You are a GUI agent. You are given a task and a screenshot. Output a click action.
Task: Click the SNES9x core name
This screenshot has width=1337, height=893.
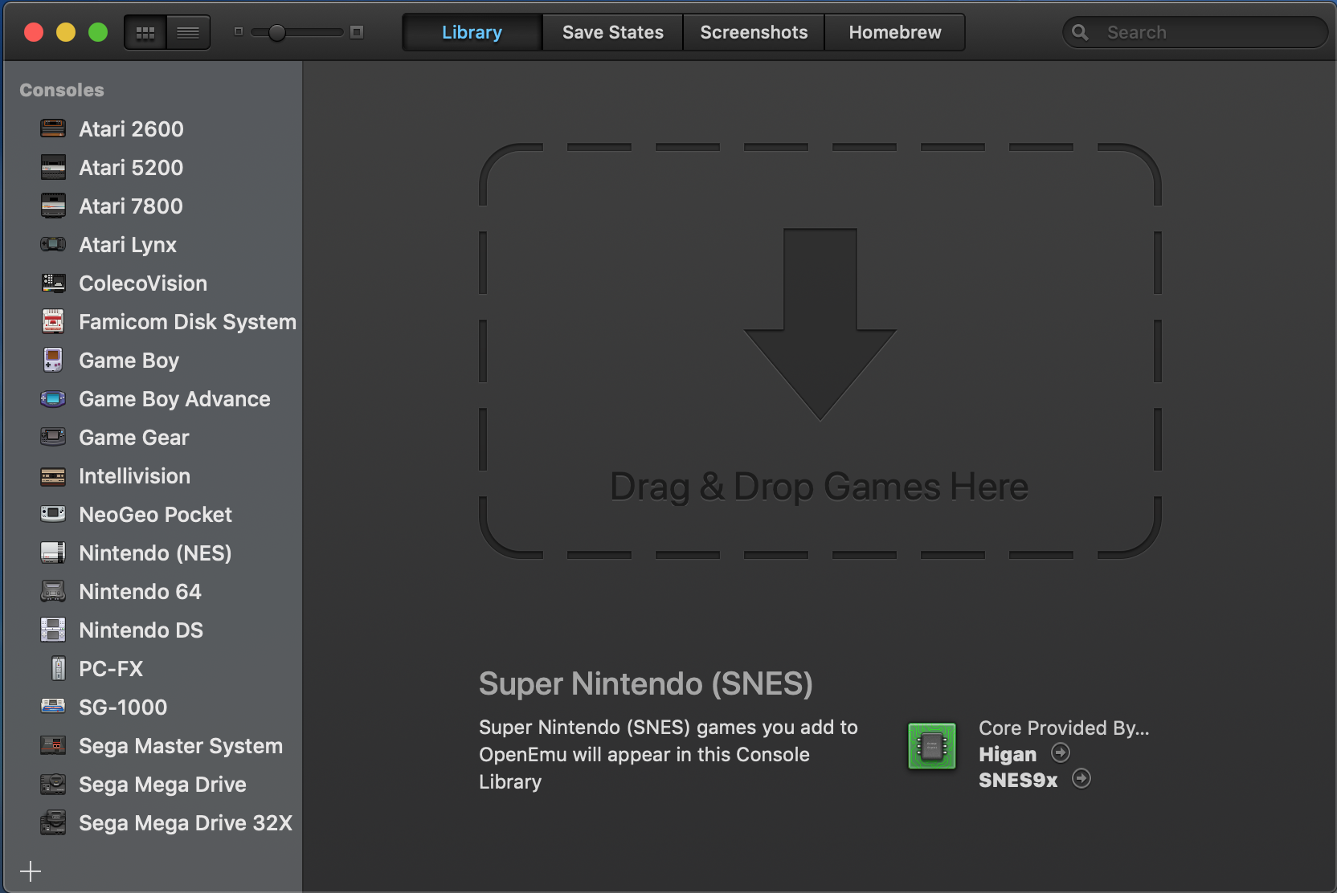(1018, 780)
